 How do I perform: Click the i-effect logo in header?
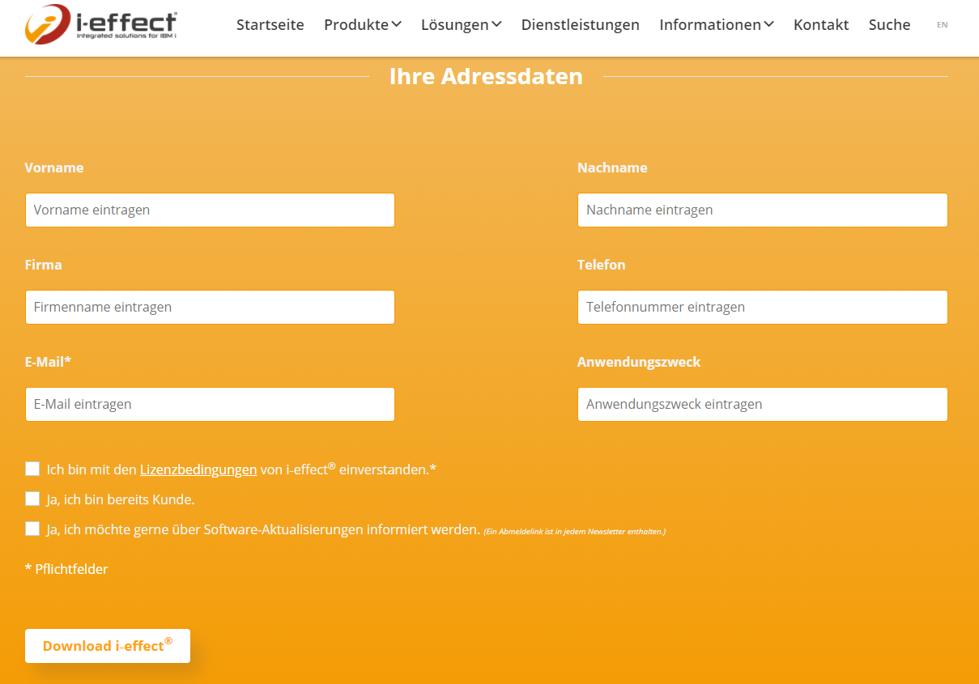click(x=101, y=25)
